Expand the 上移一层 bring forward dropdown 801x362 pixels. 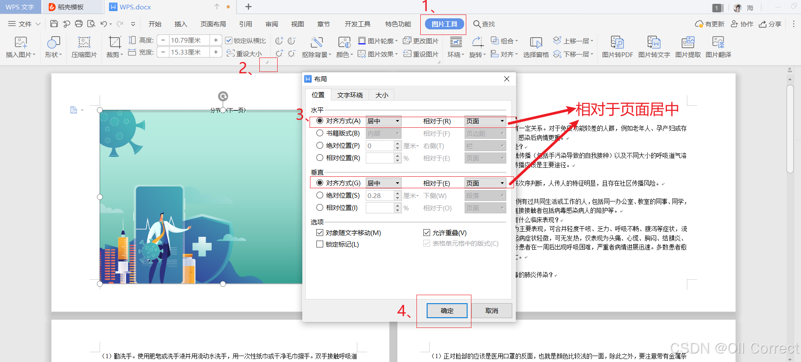pos(592,41)
